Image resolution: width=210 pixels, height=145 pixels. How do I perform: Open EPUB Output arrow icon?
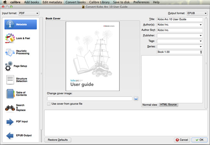click(10, 136)
